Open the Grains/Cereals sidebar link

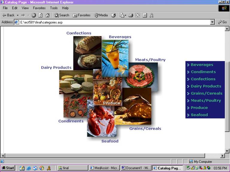(207, 93)
